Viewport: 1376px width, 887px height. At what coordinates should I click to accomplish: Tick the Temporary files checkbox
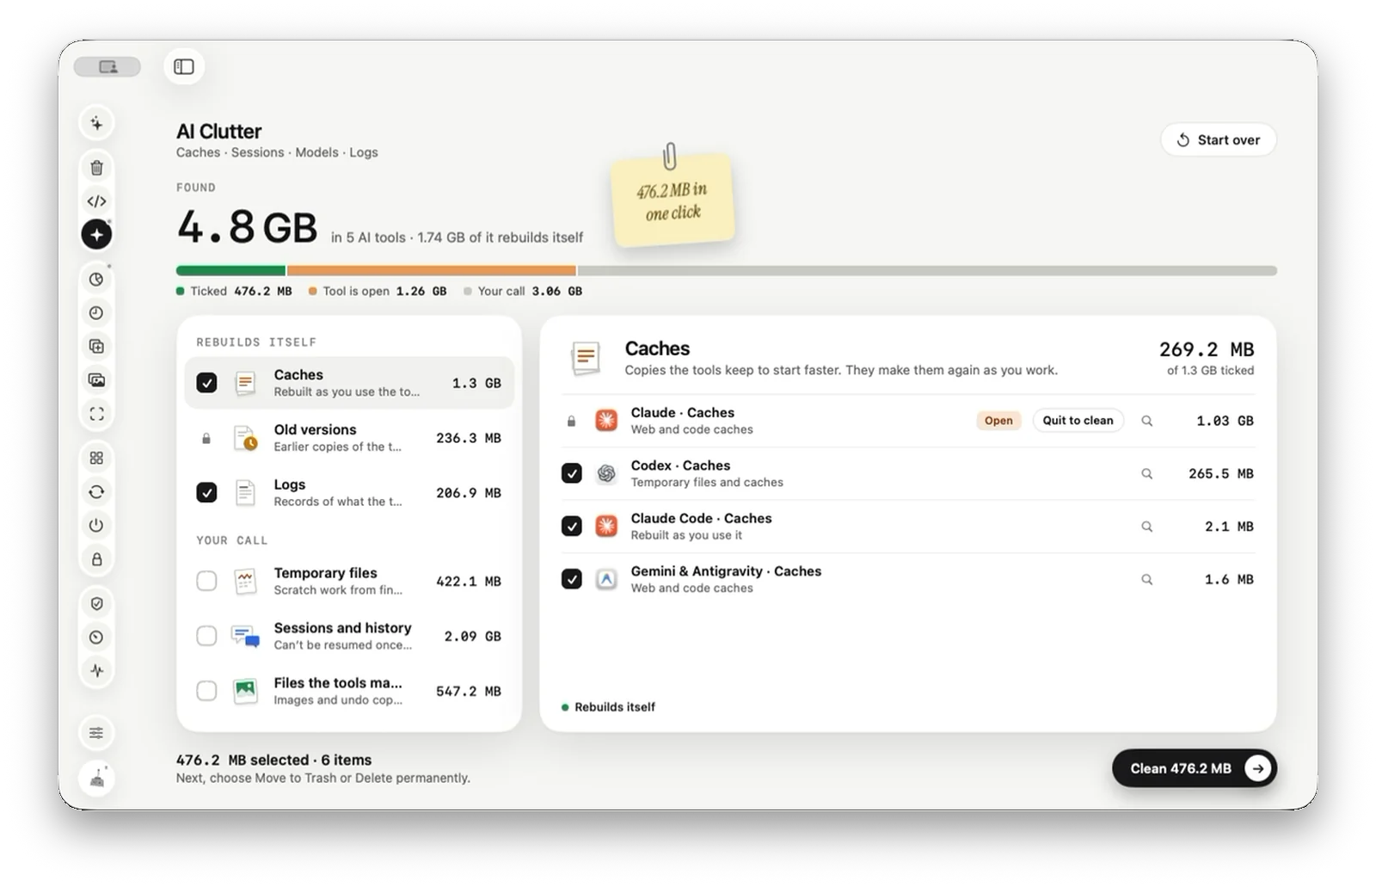[206, 582]
